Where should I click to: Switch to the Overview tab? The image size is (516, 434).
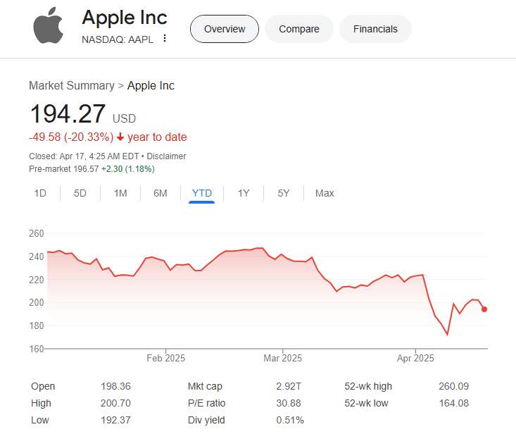[225, 29]
